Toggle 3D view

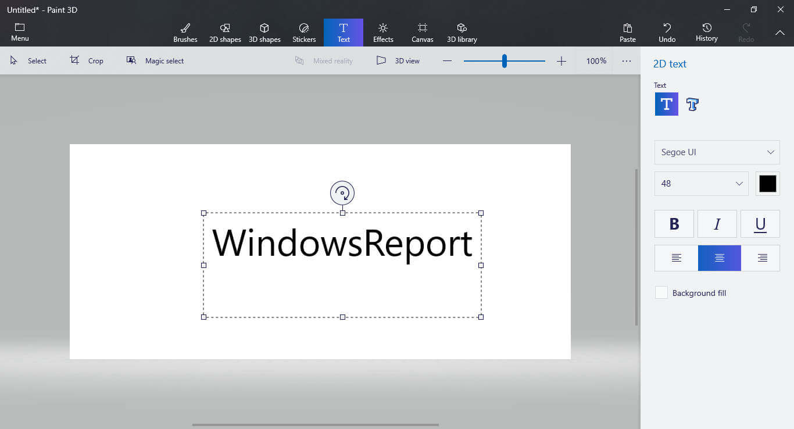pos(398,60)
